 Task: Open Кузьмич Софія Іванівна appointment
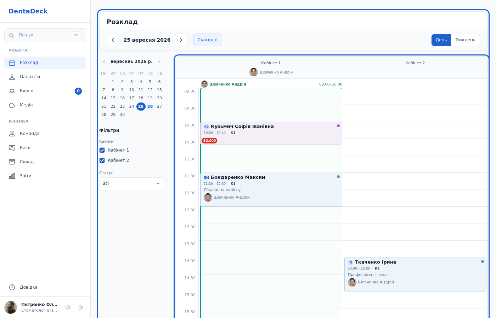click(271, 133)
